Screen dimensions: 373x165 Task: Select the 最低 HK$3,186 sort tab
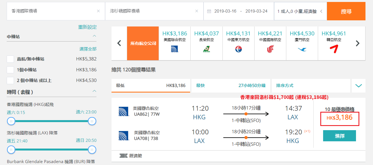151,86
